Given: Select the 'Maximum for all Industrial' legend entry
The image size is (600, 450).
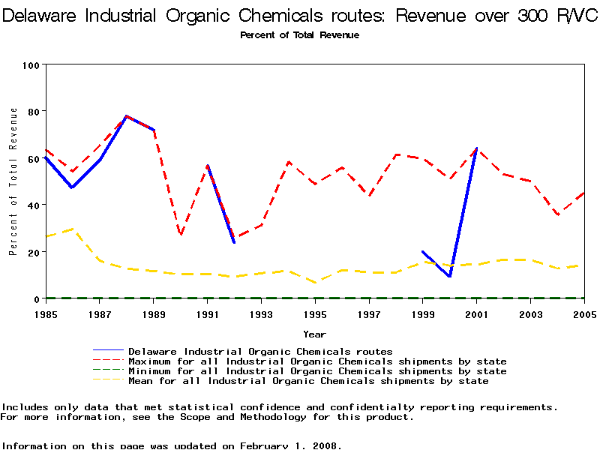Looking at the screenshot, I should [x=317, y=361].
